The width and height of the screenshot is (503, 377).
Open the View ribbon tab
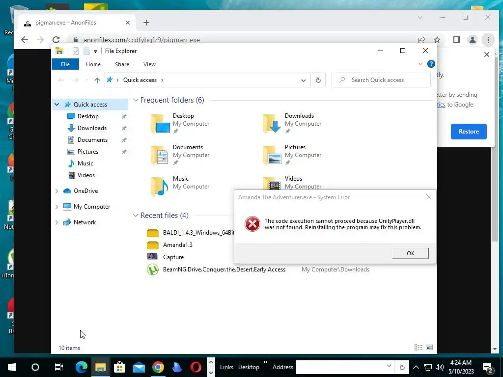click(x=149, y=64)
